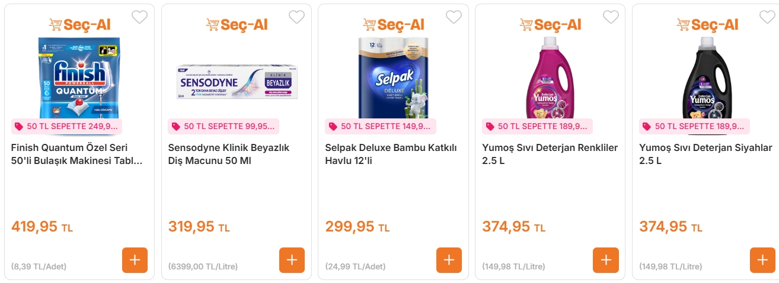Add Finish Quantum tablets to cart
The height and width of the screenshot is (283, 779).
135,260
